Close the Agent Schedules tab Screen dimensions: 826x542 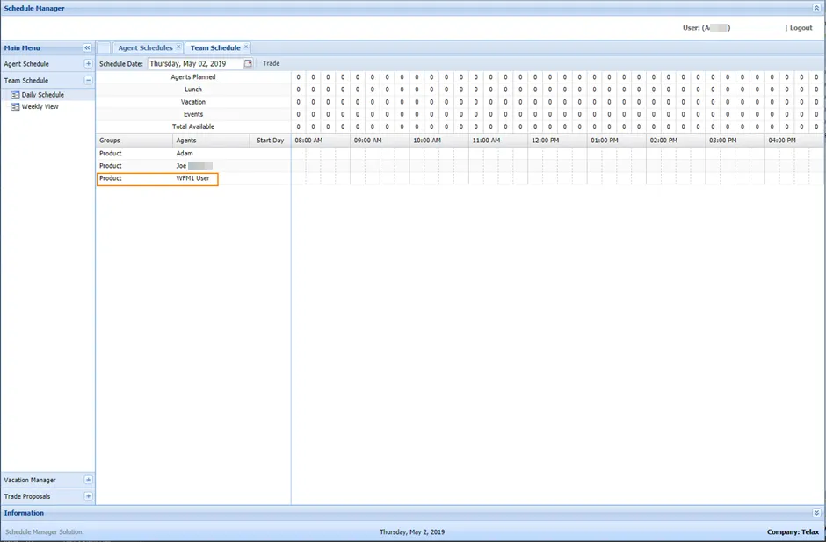pos(178,47)
